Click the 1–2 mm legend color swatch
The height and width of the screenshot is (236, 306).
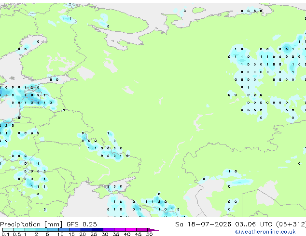(30, 230)
